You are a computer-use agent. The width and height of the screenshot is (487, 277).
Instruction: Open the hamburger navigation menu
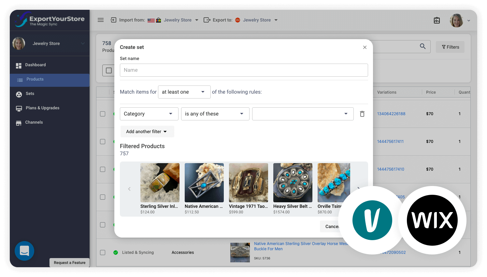click(101, 20)
